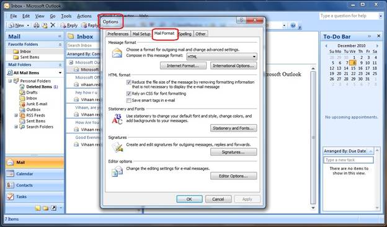Click the Mail navigation button
Screen dimensions: 387x227
coord(35,162)
